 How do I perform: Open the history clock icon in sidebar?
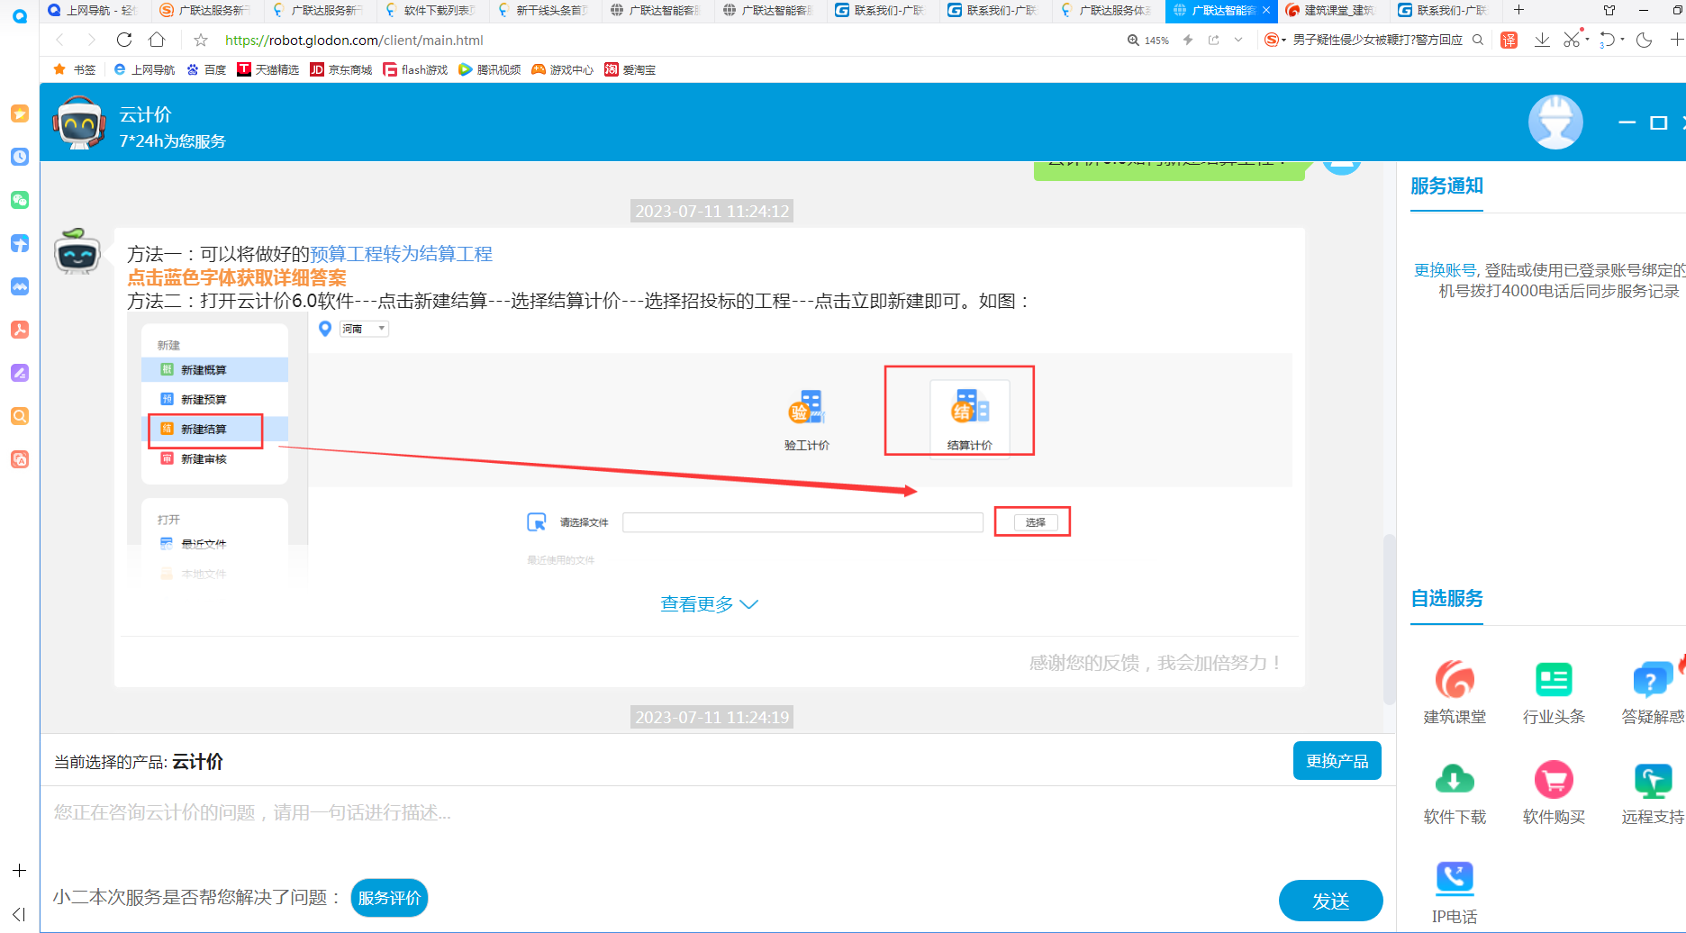pos(19,157)
